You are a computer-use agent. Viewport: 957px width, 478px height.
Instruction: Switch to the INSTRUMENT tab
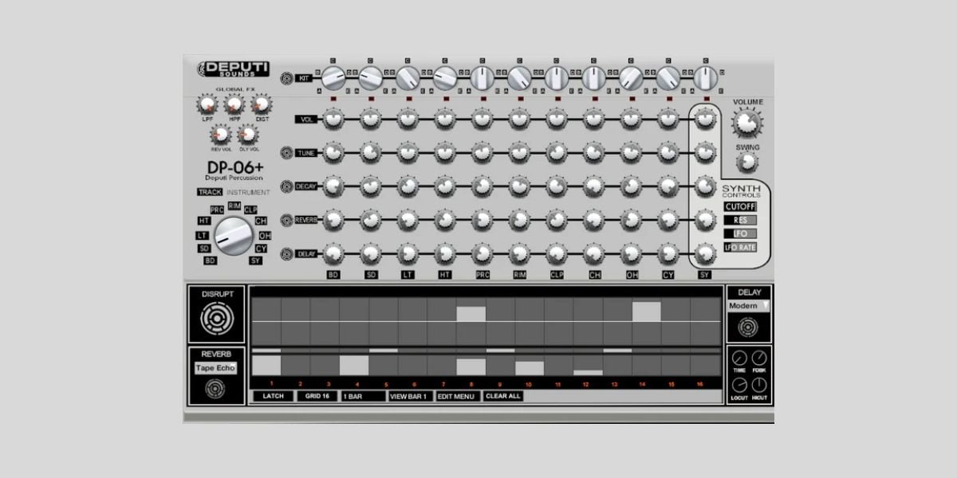tap(248, 192)
